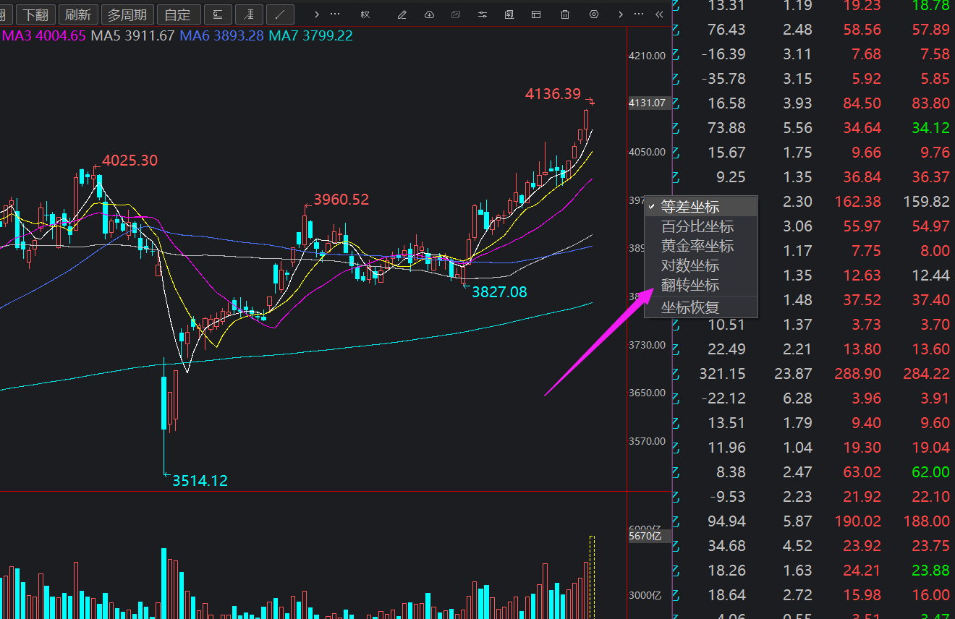The width and height of the screenshot is (955, 619).
Task: Click the 94.94 table cell
Action: click(726, 521)
